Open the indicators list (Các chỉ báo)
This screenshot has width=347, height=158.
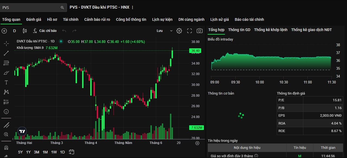(x=45, y=31)
